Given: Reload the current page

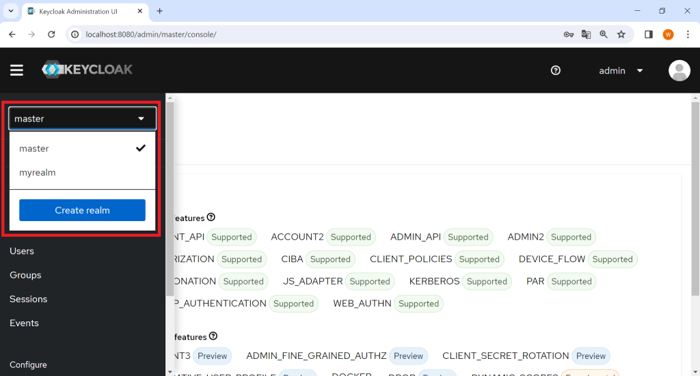Looking at the screenshot, I should coord(51,34).
